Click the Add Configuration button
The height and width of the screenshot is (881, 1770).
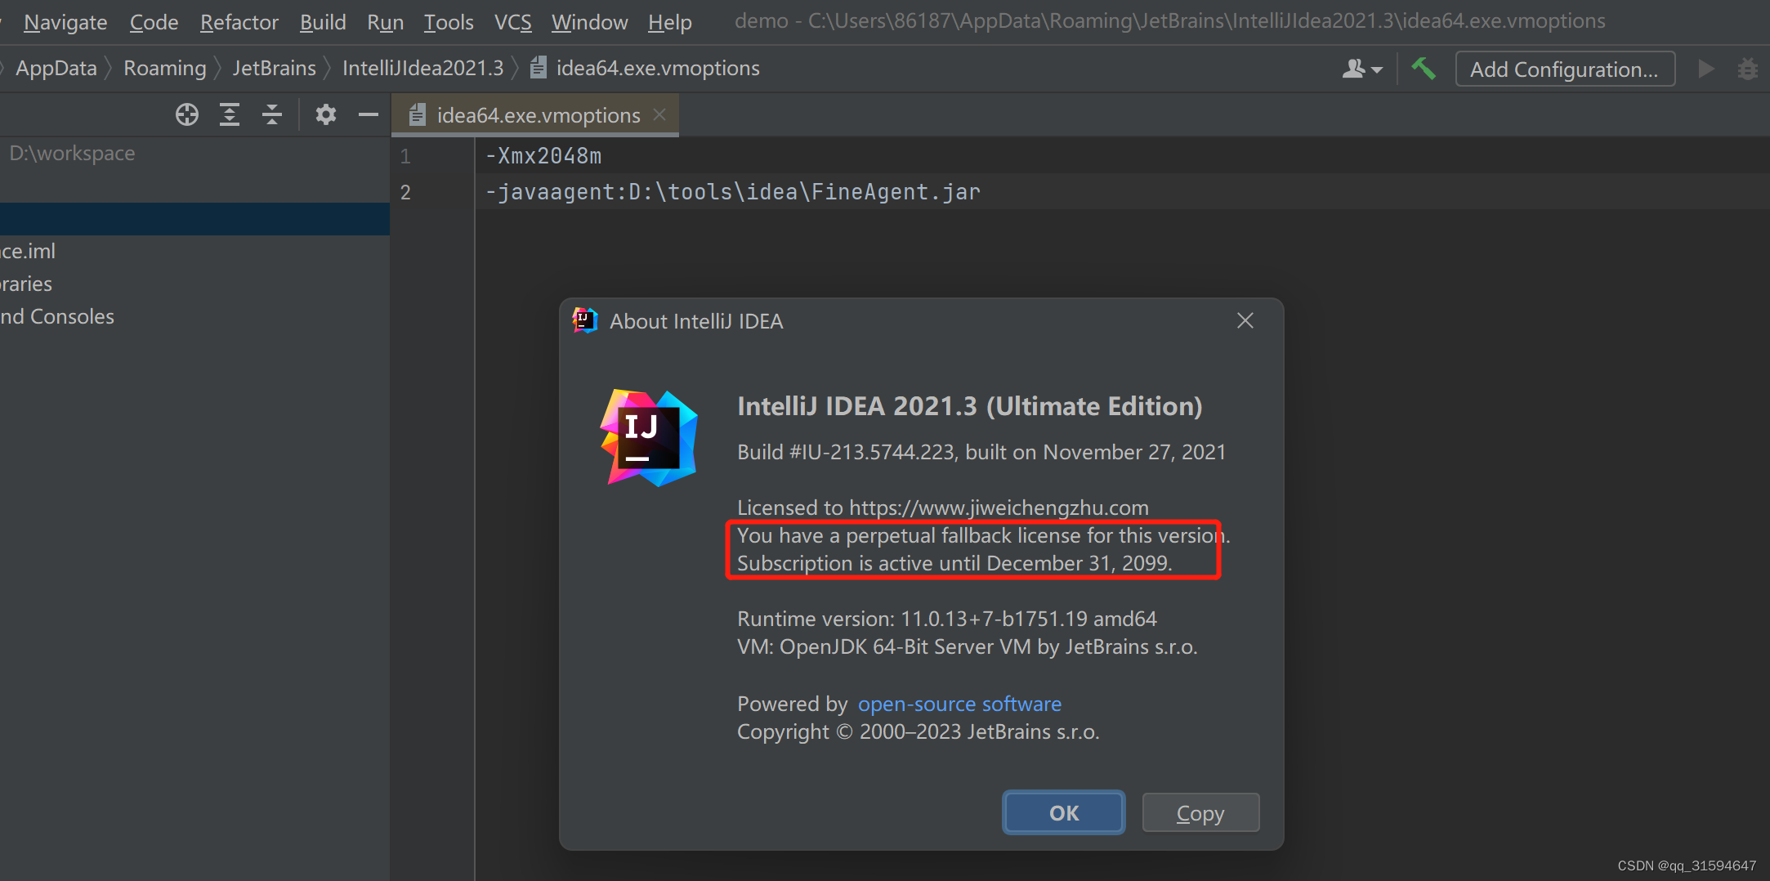(1565, 69)
